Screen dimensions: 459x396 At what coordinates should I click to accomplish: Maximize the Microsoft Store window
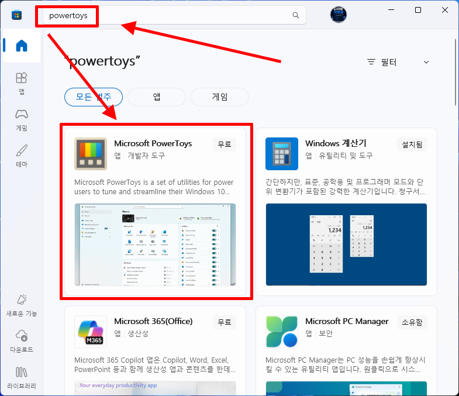pyautogui.click(x=418, y=10)
